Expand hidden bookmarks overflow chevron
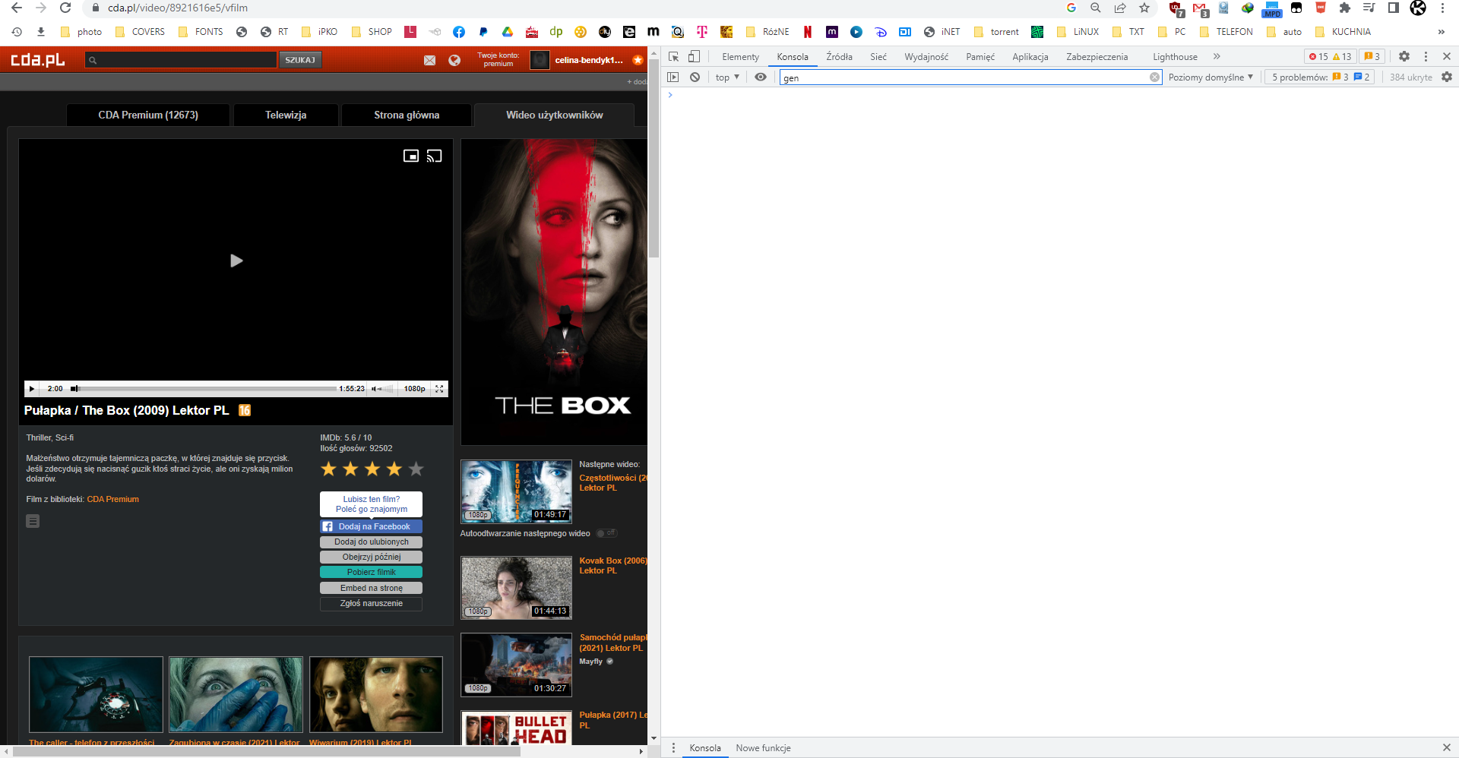This screenshot has width=1459, height=758. [x=1441, y=32]
